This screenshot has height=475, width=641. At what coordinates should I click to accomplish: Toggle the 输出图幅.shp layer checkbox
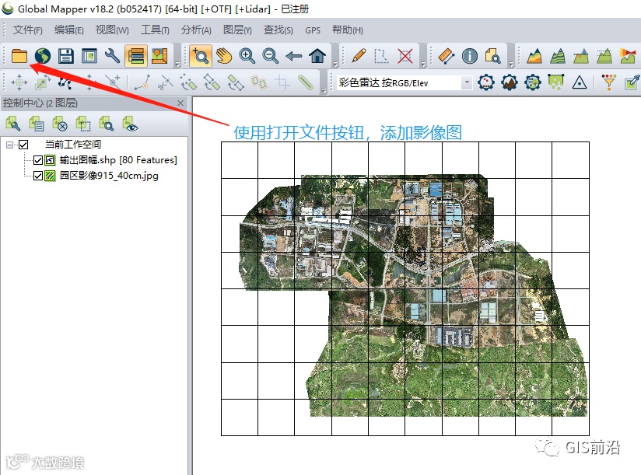tap(38, 160)
